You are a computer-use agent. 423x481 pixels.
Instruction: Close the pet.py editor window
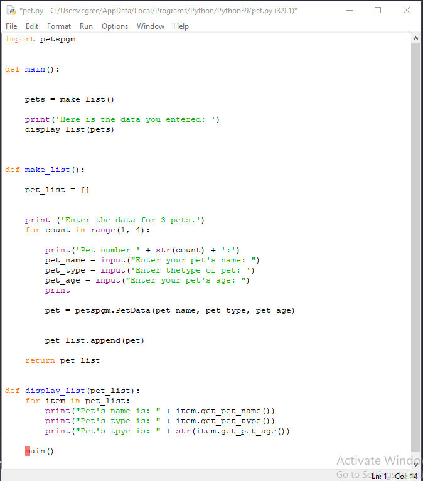(x=407, y=11)
